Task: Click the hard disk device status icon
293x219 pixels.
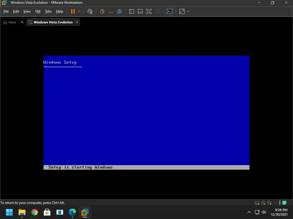Action: pyautogui.click(x=257, y=203)
